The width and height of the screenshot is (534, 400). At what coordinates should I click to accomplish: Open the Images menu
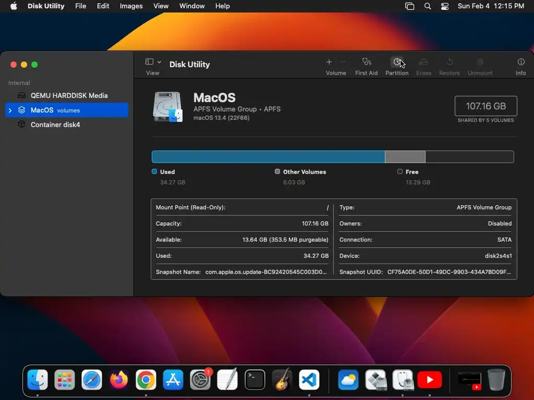point(131,6)
